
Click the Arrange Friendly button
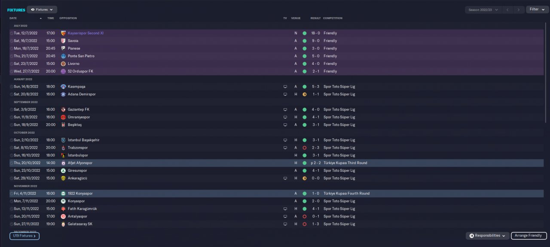pyautogui.click(x=529, y=236)
